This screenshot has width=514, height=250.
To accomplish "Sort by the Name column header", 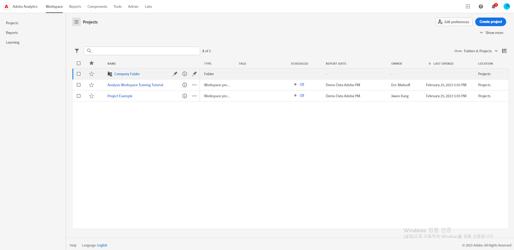I will point(112,64).
